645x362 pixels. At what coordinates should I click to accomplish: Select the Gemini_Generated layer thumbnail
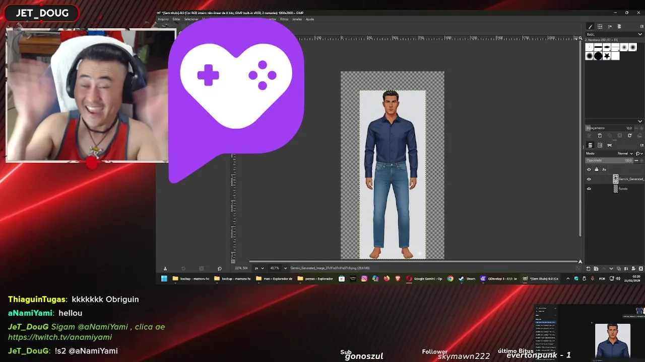click(x=615, y=179)
